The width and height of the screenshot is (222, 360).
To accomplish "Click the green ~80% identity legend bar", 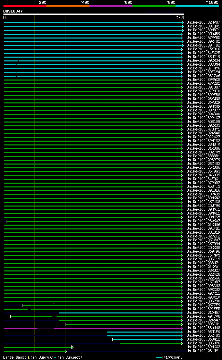I will click(154, 6).
